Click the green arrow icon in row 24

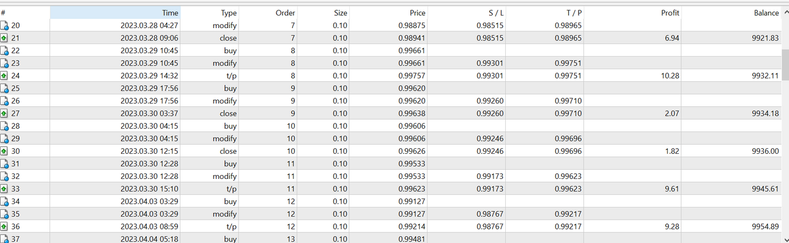4,76
